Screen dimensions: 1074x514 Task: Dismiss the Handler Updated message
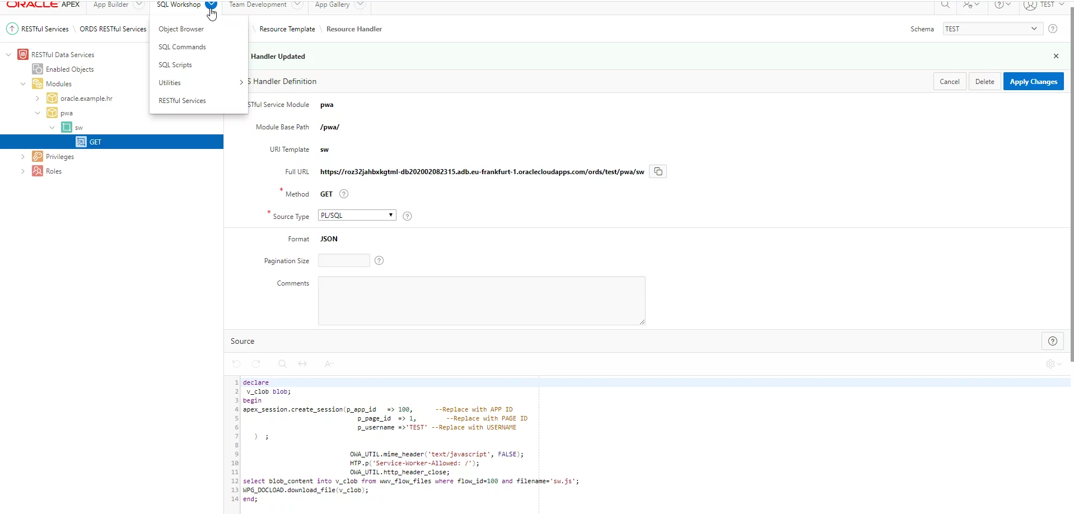coord(1056,56)
